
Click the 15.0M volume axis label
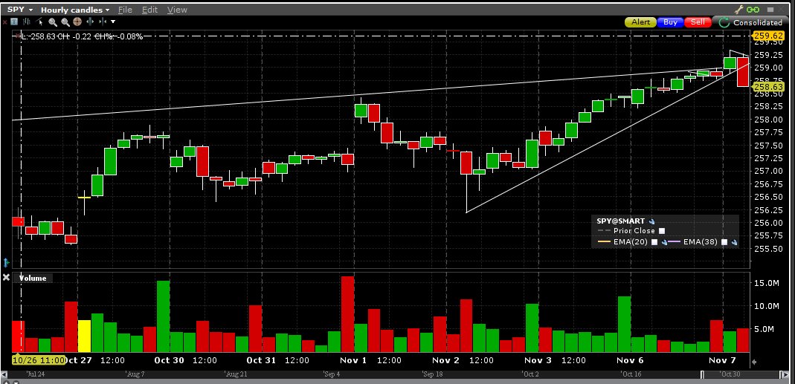pyautogui.click(x=767, y=283)
